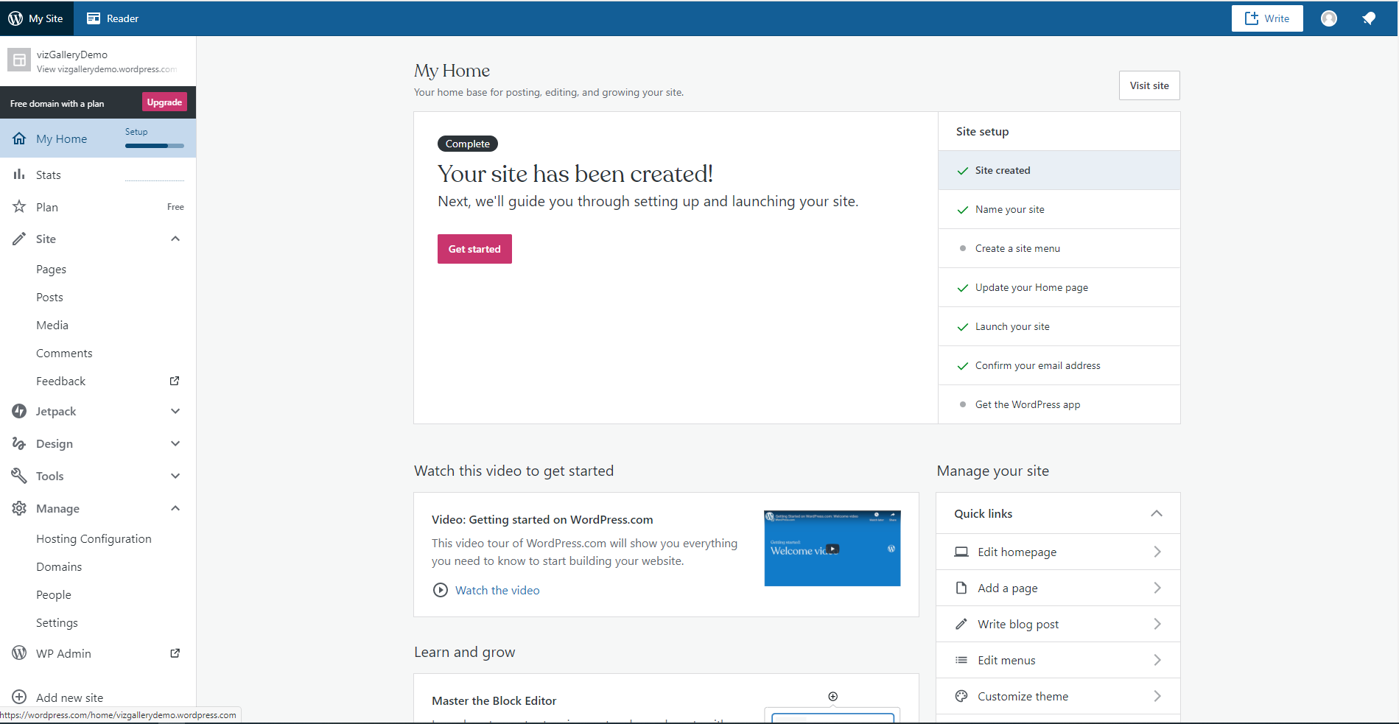The height and width of the screenshot is (724, 1399).
Task: Click the Edit homepage arrow chevron
Action: coord(1157,552)
